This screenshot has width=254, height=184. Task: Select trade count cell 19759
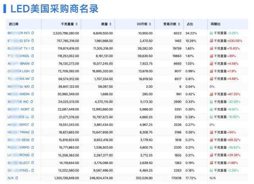177,48
